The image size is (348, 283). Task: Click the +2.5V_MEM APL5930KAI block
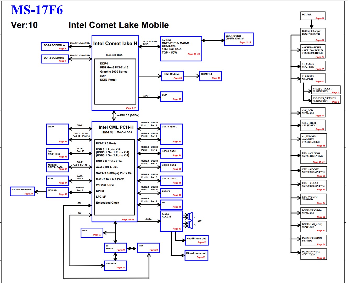click(x=313, y=126)
